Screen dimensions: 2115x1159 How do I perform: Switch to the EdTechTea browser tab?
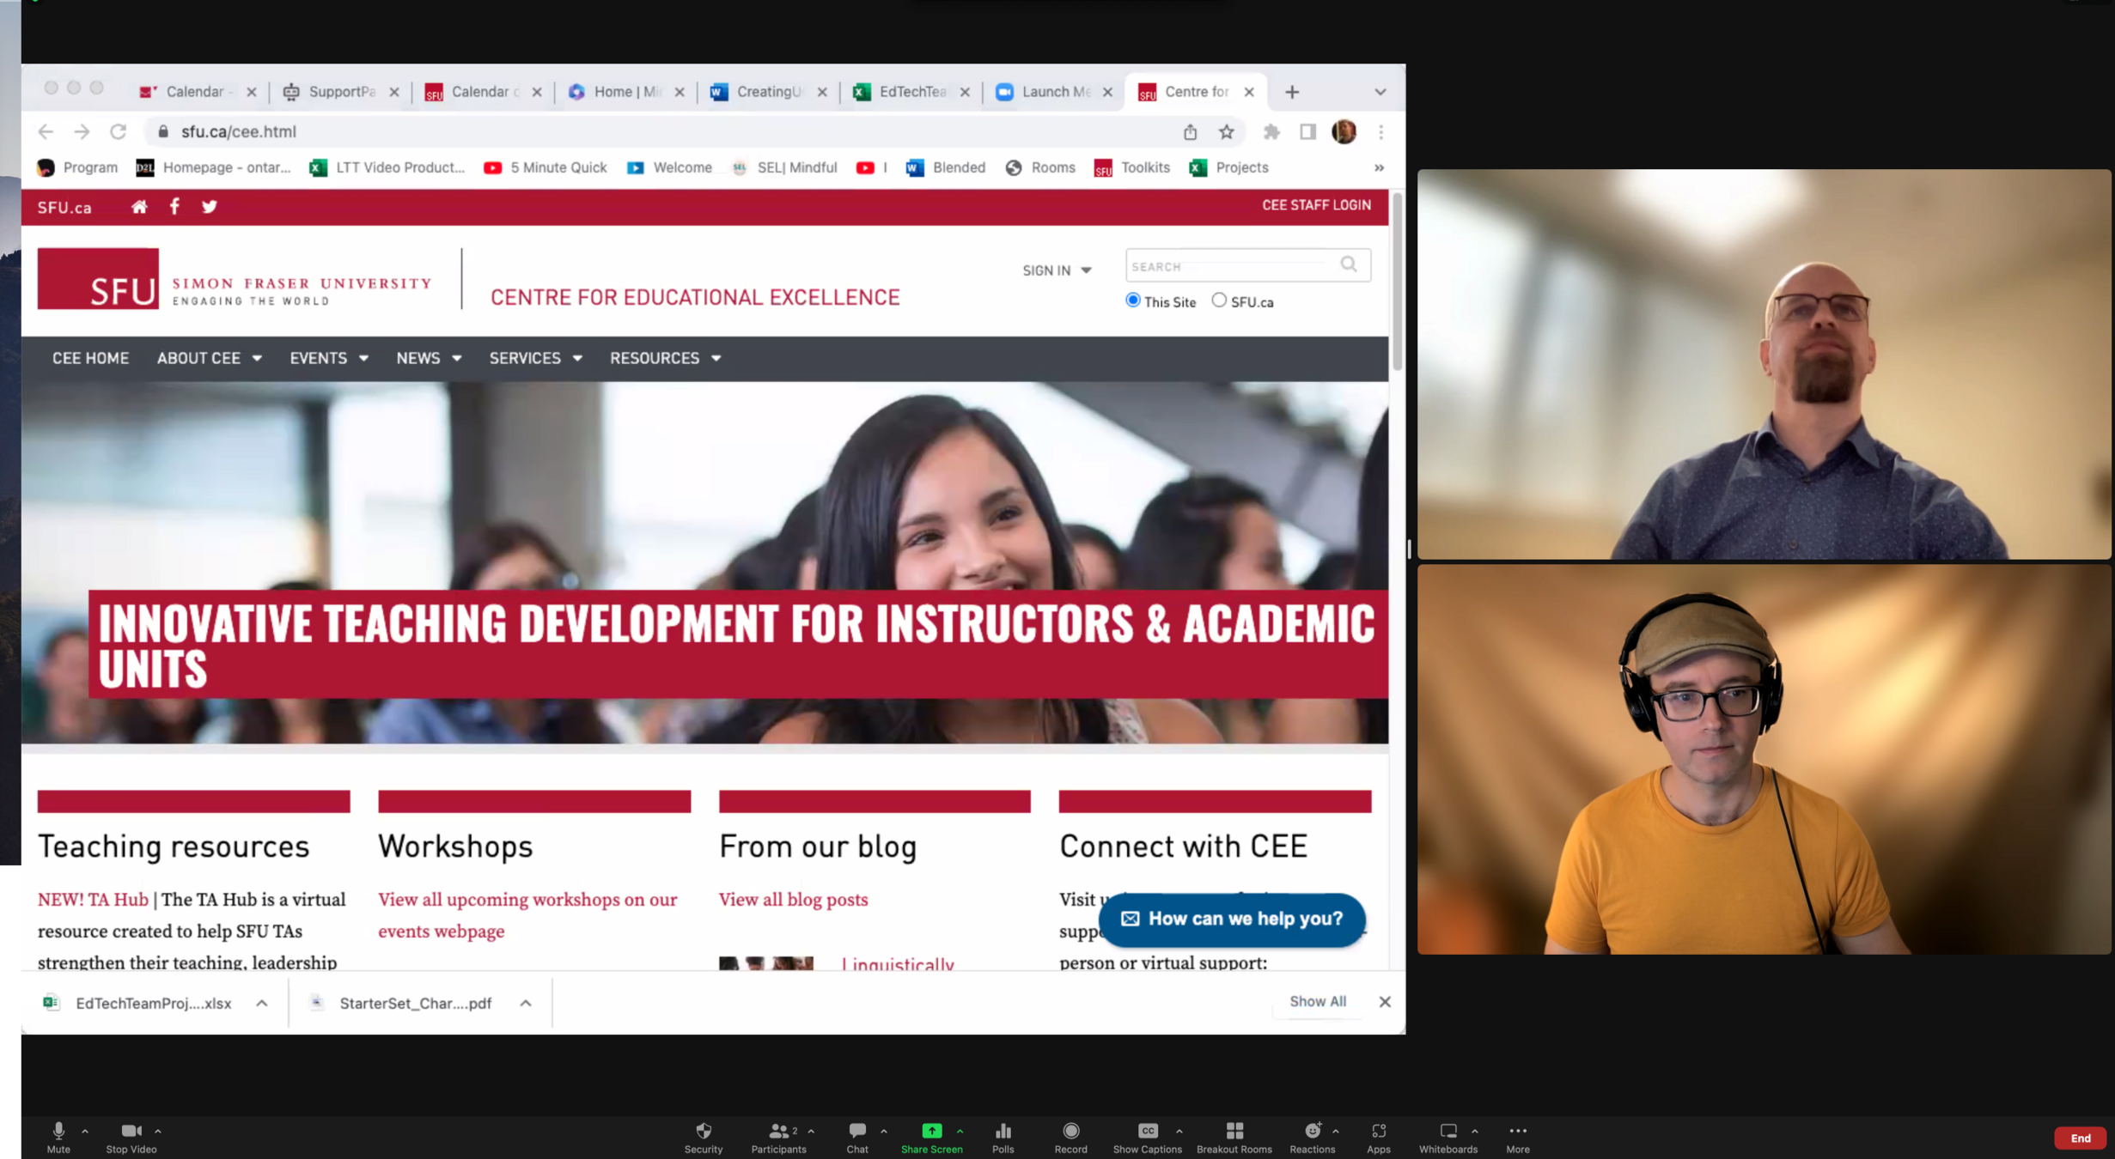[911, 92]
